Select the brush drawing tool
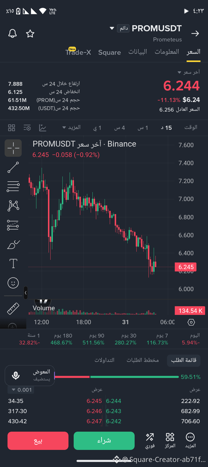This screenshot has height=467, width=208. pos(13,245)
